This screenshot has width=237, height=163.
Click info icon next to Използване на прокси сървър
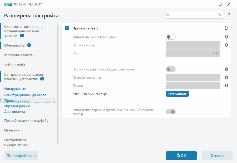[x=226, y=37]
